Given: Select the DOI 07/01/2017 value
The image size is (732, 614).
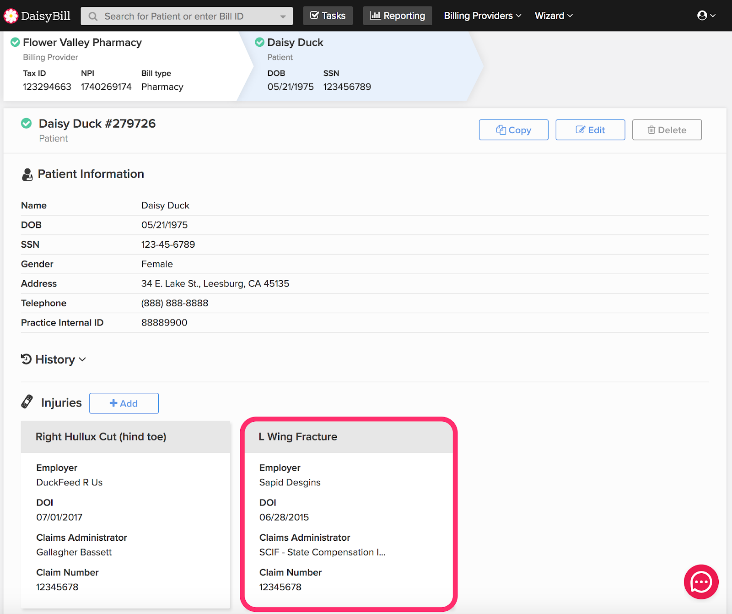Looking at the screenshot, I should pos(59,517).
